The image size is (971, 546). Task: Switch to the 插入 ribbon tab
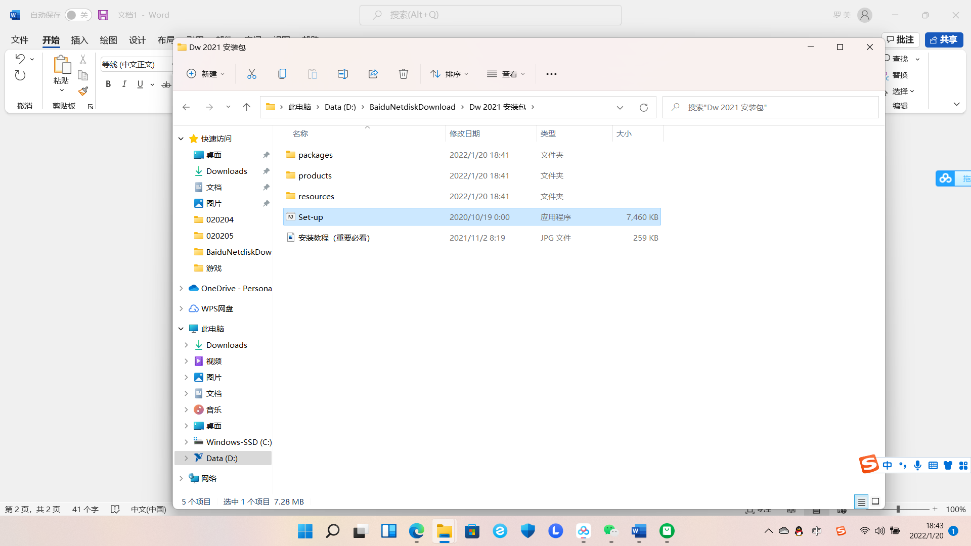pos(79,40)
